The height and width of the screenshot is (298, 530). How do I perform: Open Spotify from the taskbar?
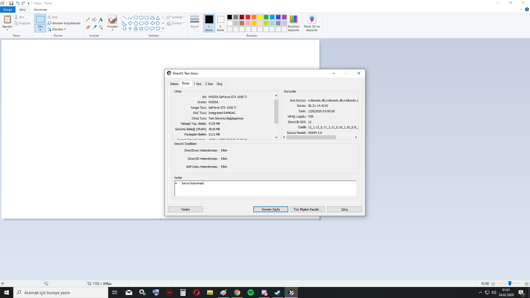(250, 292)
